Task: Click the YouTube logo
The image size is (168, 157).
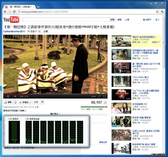Action: pos(11,19)
